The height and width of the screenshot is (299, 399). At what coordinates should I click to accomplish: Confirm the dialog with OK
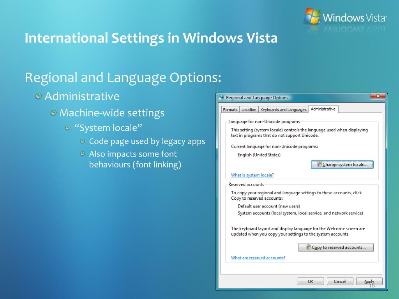click(311, 281)
